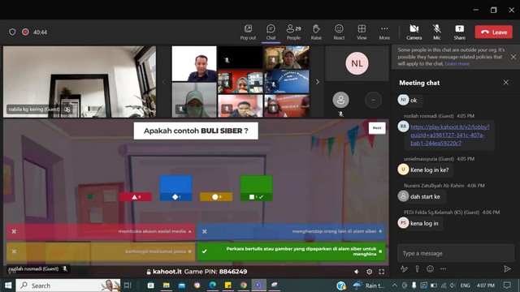Open more chat compose options
This screenshot has width=520, height=292.
coord(443,268)
